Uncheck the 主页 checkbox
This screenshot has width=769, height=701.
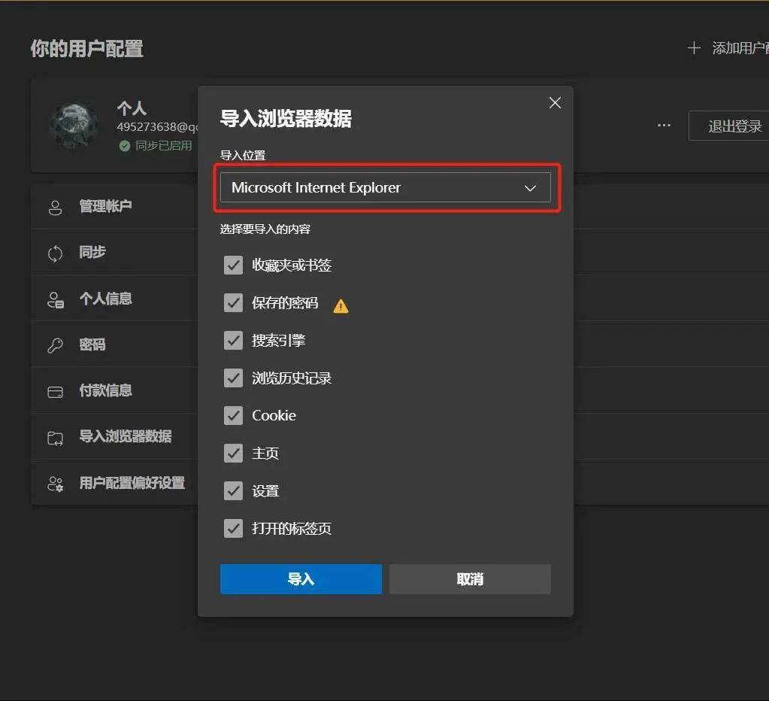click(233, 453)
